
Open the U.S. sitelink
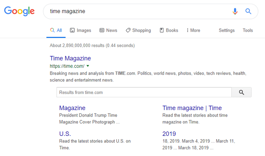coord(65,134)
